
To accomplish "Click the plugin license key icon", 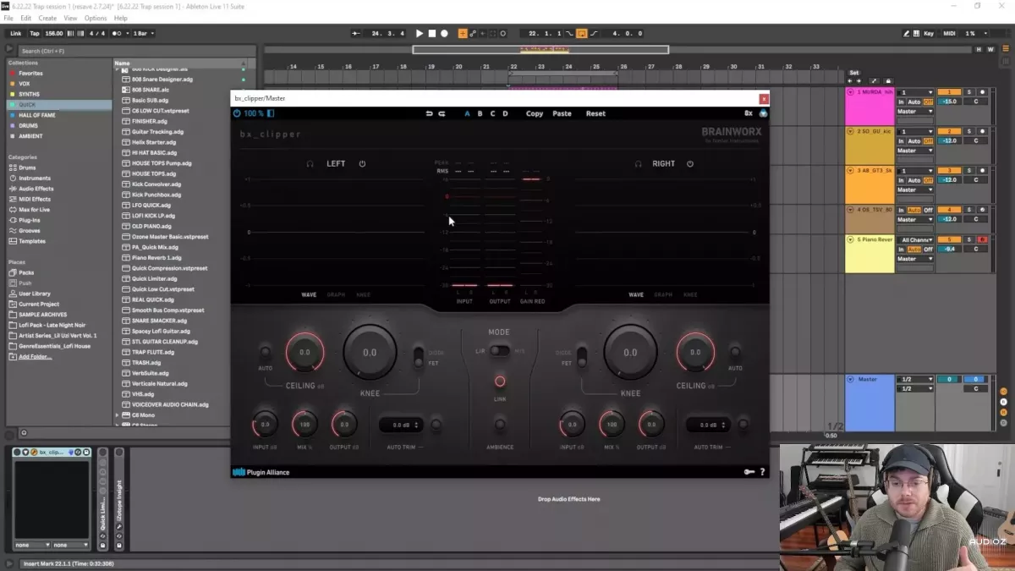I will [x=749, y=472].
